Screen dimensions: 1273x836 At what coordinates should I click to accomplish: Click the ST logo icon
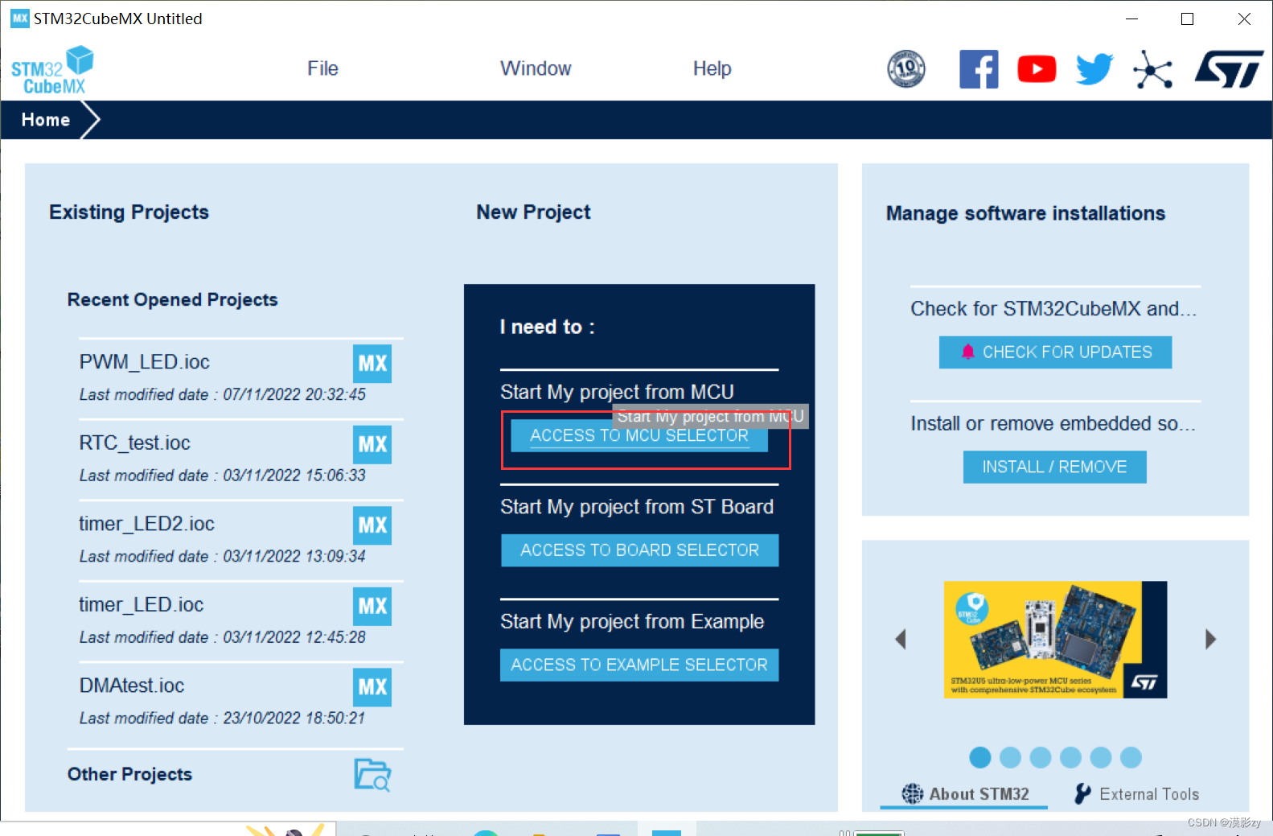pyautogui.click(x=1229, y=69)
